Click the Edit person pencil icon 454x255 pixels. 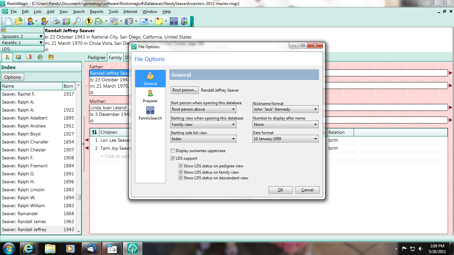click(x=45, y=21)
